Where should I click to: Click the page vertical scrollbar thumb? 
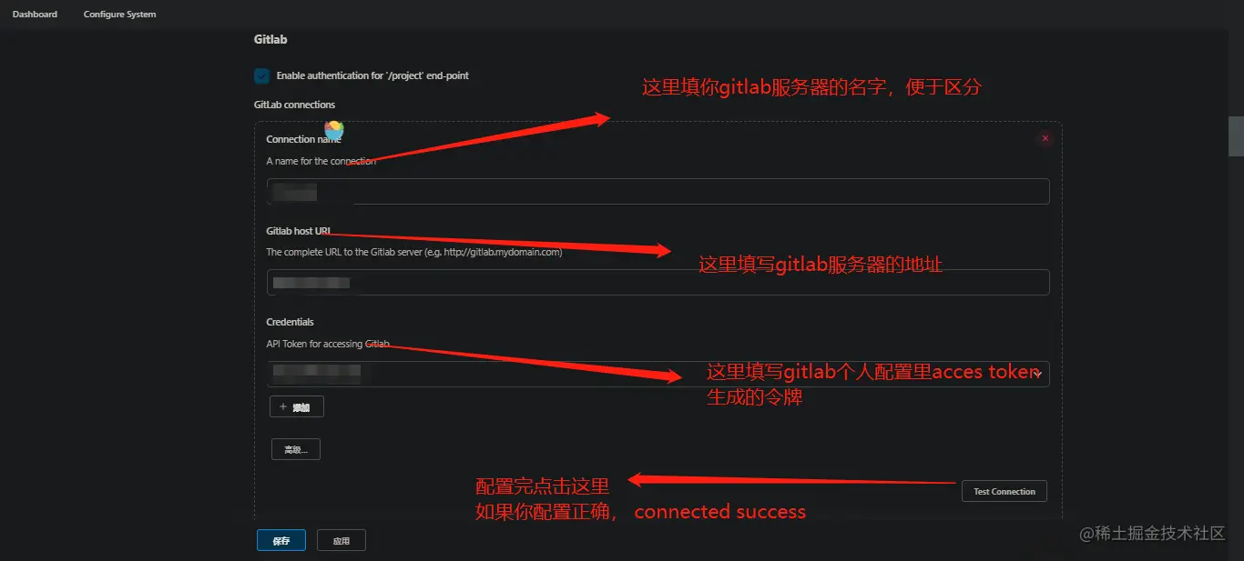pyautogui.click(x=1236, y=136)
